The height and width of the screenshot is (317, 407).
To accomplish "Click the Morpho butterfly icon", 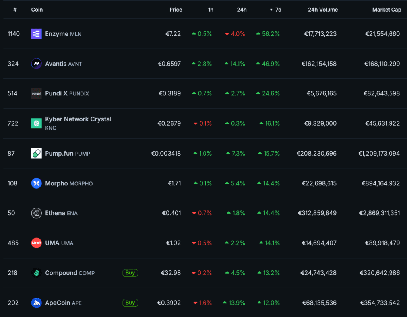I will click(x=36, y=183).
